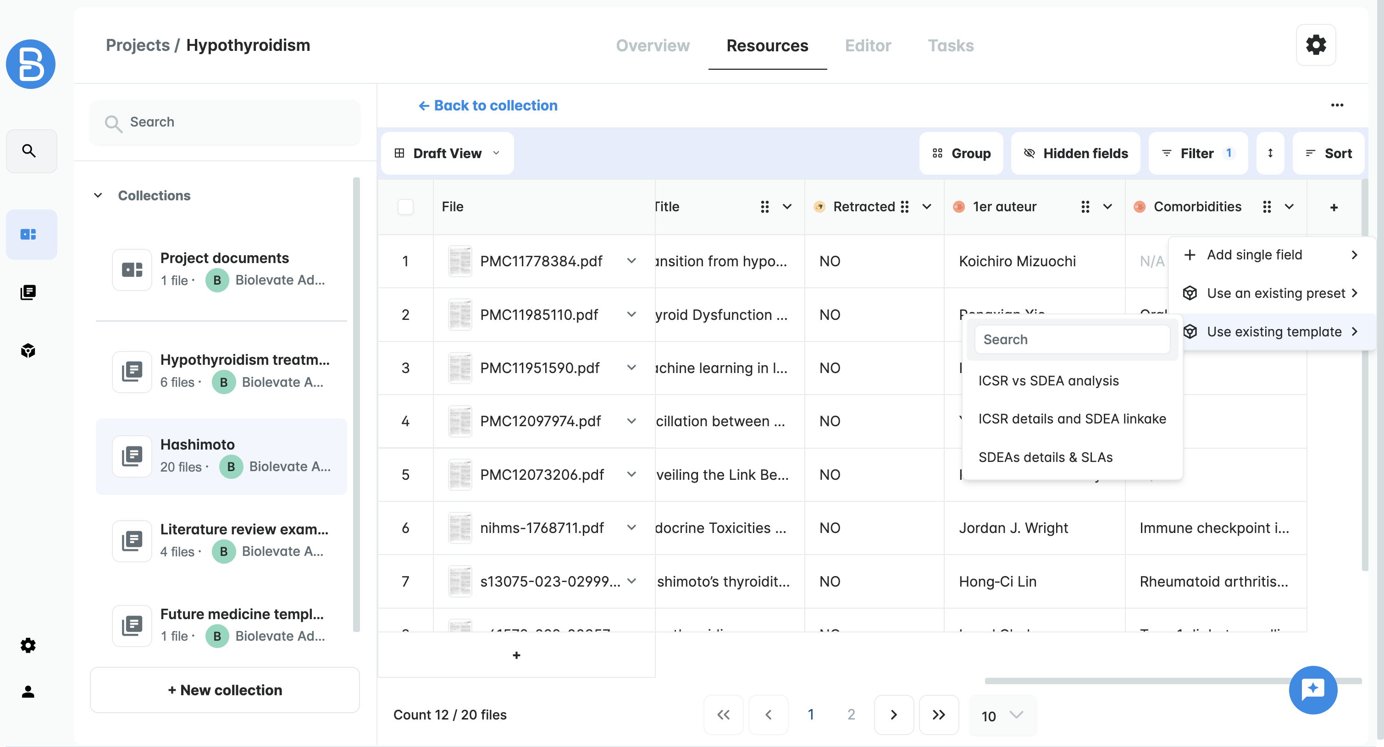Toggle the select-all files checkbox
The image size is (1384, 747).
[x=405, y=207]
